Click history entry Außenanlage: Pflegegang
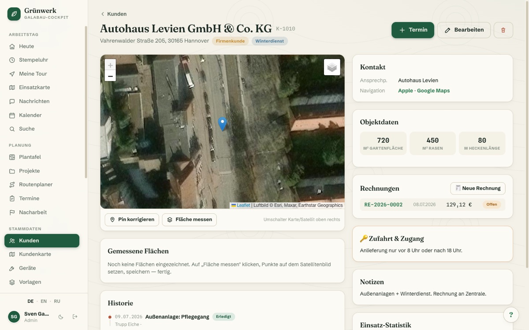Screen dimensions: 529x330 177,317
